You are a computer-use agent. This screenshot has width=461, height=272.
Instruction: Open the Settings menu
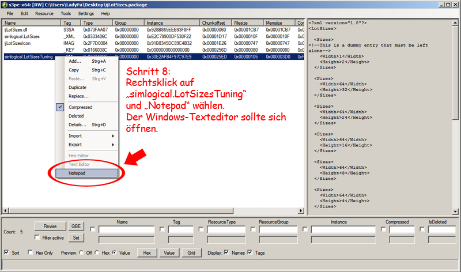click(x=86, y=13)
